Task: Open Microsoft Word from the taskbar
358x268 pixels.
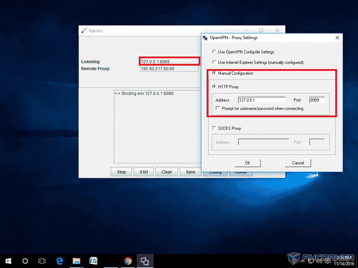Action: click(x=93, y=261)
